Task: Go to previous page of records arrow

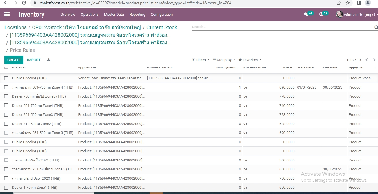Action: pos(367,60)
